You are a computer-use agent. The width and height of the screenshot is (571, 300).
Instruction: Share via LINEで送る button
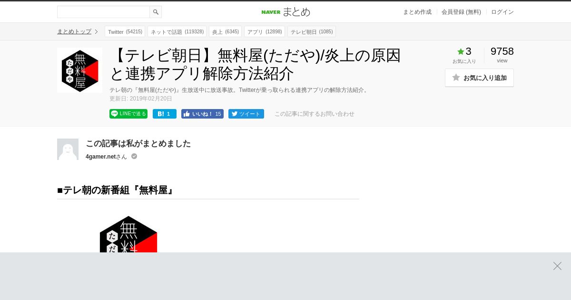pyautogui.click(x=128, y=114)
